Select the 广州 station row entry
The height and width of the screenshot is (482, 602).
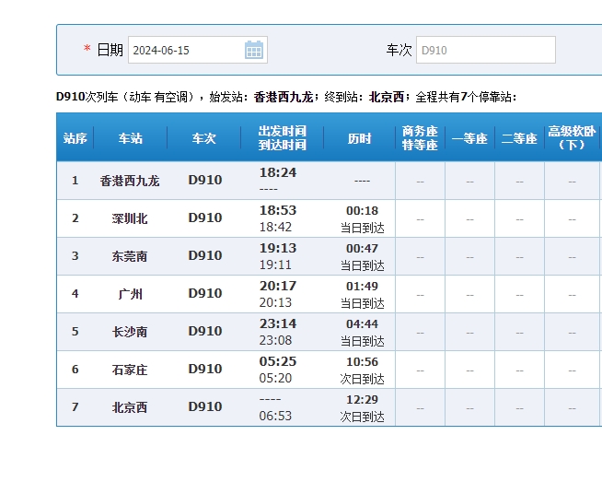130,294
